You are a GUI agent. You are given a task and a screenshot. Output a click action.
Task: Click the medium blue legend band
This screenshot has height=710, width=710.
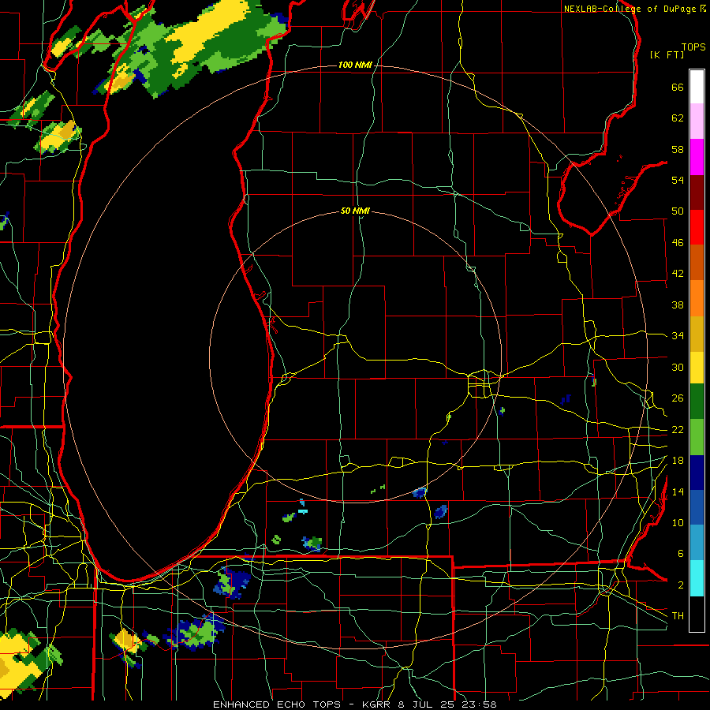tap(697, 507)
